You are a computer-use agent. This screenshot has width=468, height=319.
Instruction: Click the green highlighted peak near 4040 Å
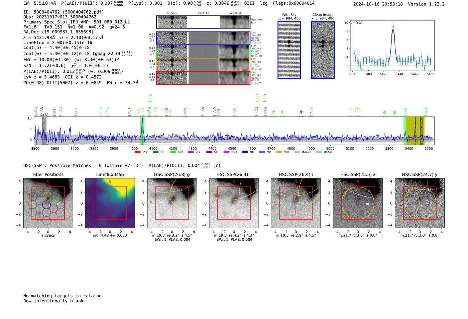142,131
